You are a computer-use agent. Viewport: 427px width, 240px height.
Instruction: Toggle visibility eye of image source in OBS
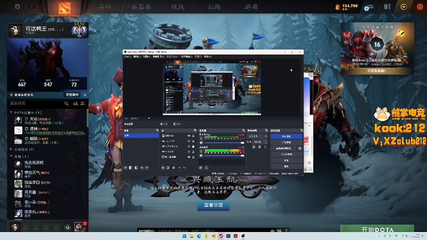pos(189,135)
